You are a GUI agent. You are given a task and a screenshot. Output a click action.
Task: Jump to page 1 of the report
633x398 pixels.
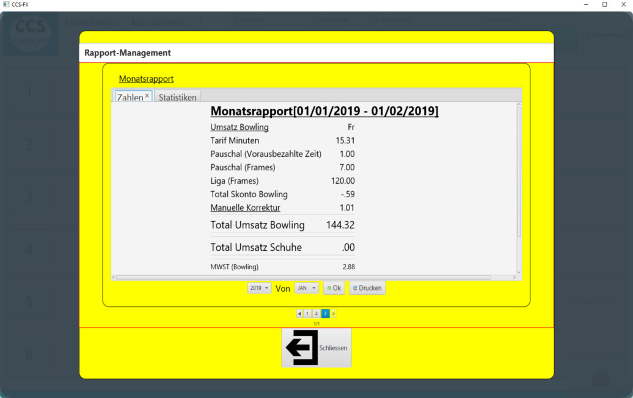[307, 314]
